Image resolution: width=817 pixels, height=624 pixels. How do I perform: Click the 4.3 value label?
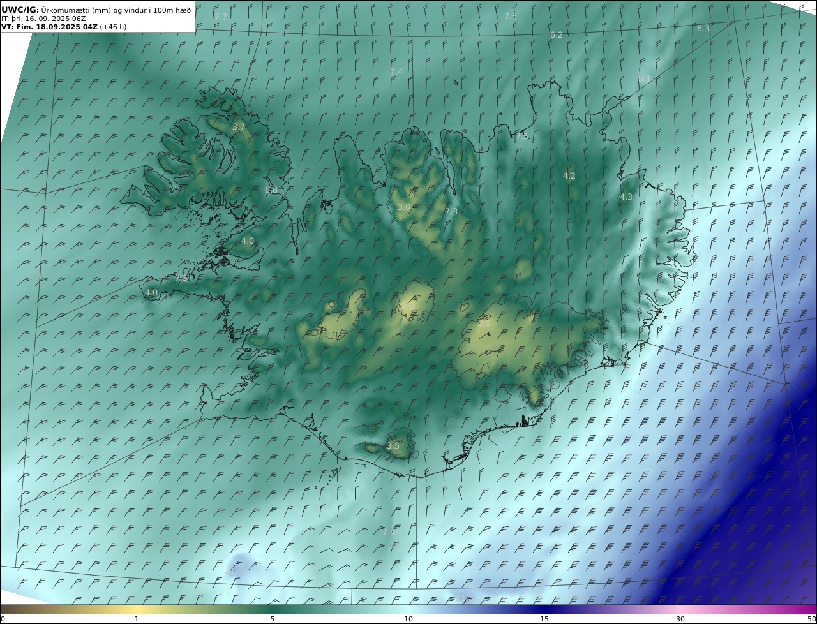(626, 197)
